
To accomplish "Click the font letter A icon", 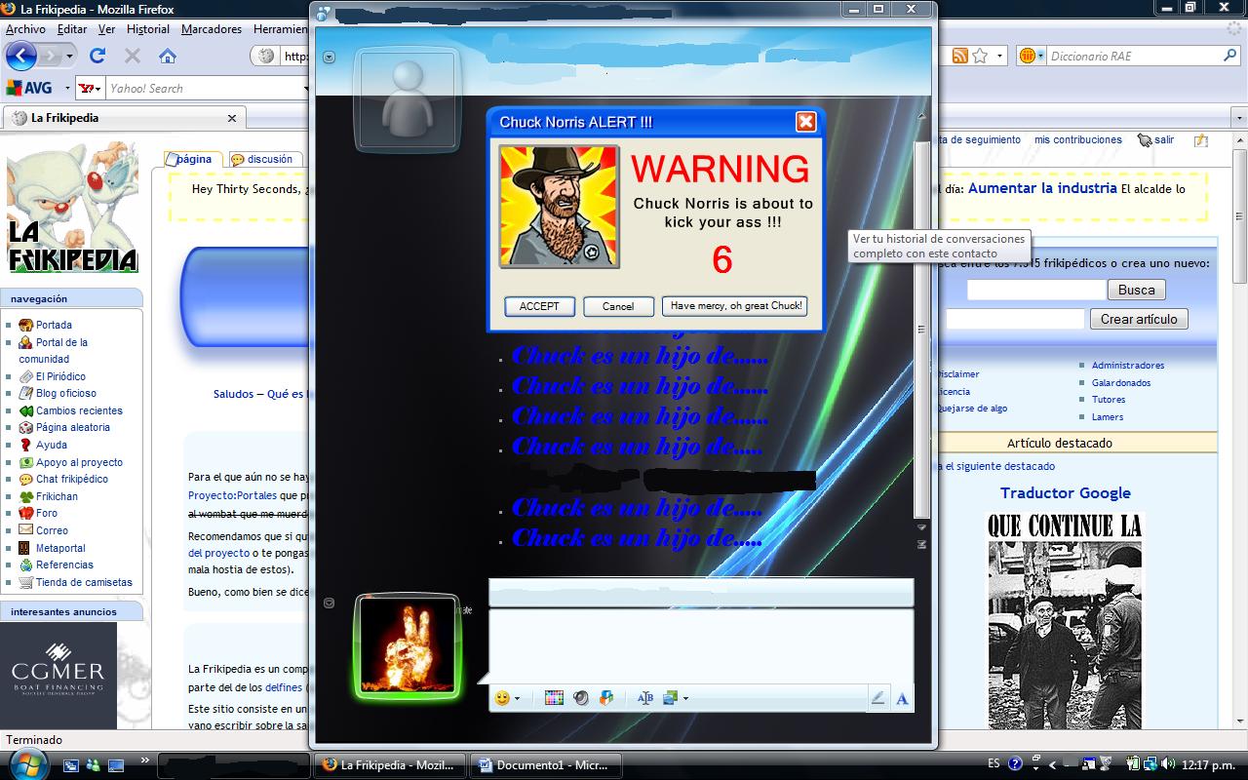I will coord(902,698).
